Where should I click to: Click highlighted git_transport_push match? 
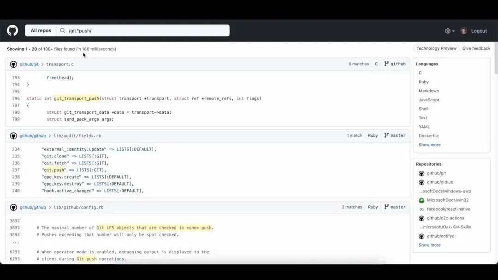pos(77,98)
